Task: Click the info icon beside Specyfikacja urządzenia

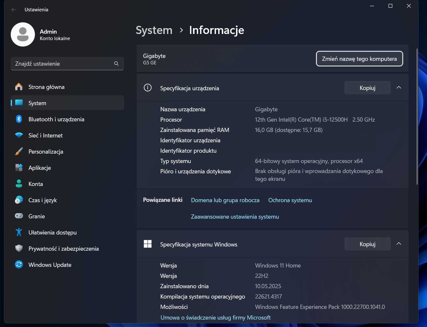Action: [148, 88]
